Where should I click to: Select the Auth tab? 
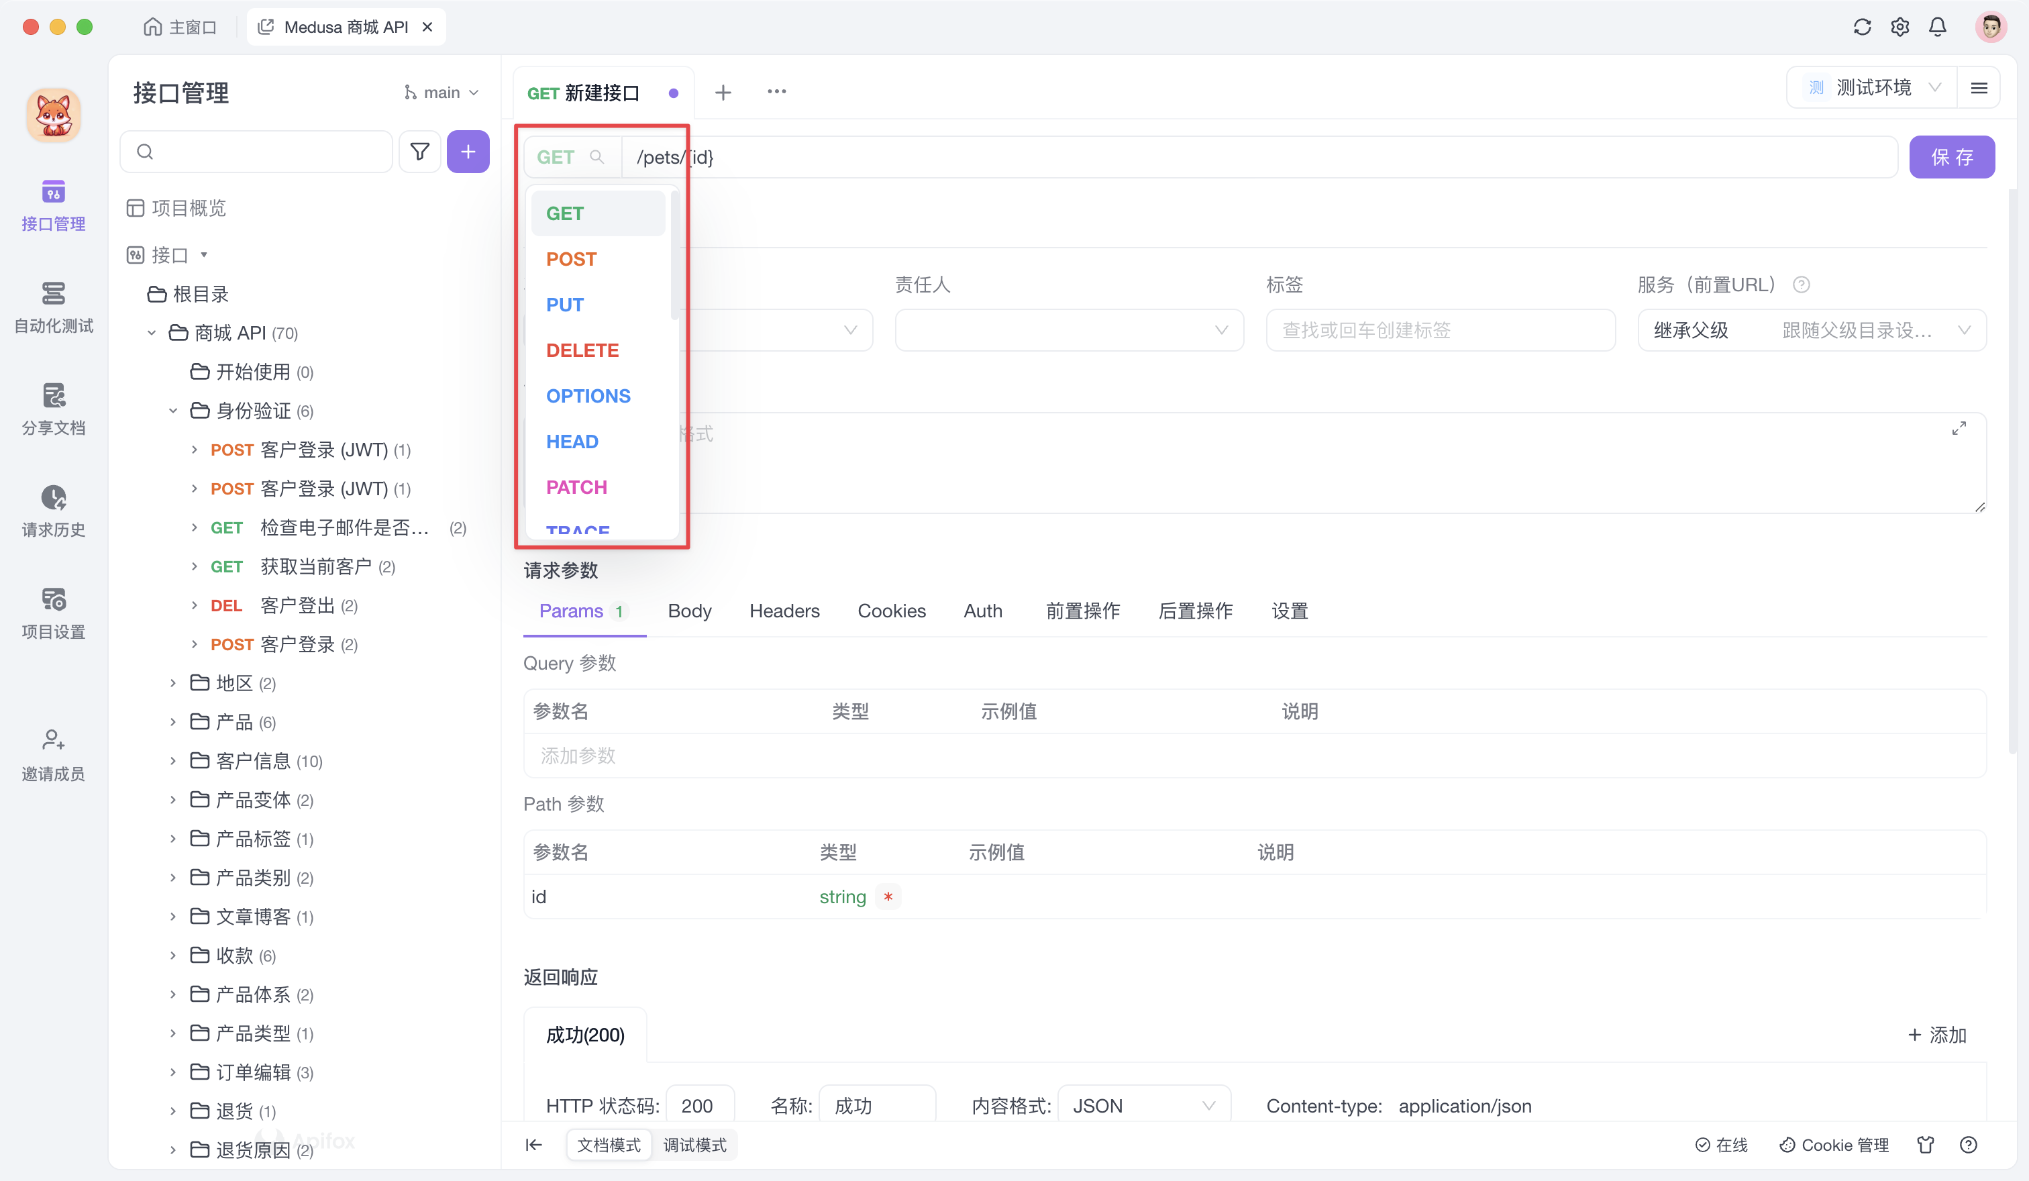982,611
